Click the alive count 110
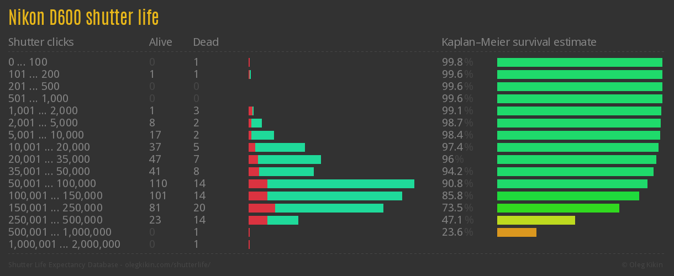The width and height of the screenshot is (674, 276). coord(158,184)
